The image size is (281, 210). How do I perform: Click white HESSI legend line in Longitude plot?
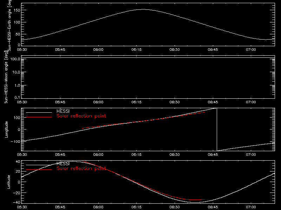tap(39, 112)
